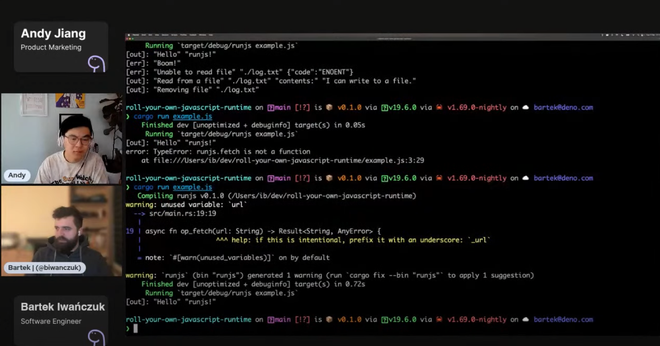This screenshot has height=346, width=660.
Task: Select Andy's webcam video thumbnail
Action: coord(61,138)
